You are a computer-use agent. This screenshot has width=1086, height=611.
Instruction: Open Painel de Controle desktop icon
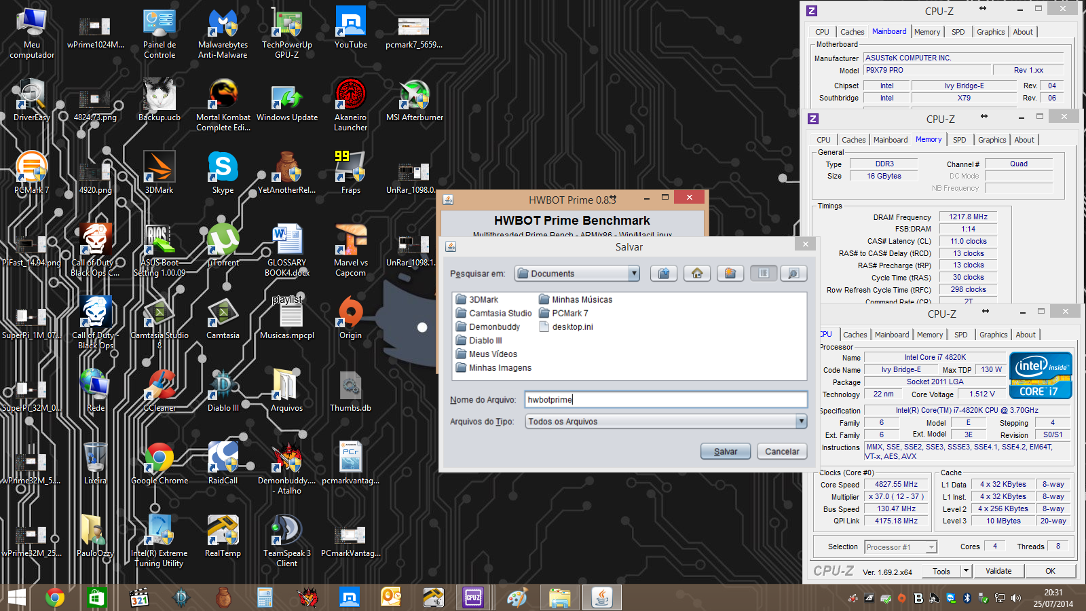tap(160, 32)
